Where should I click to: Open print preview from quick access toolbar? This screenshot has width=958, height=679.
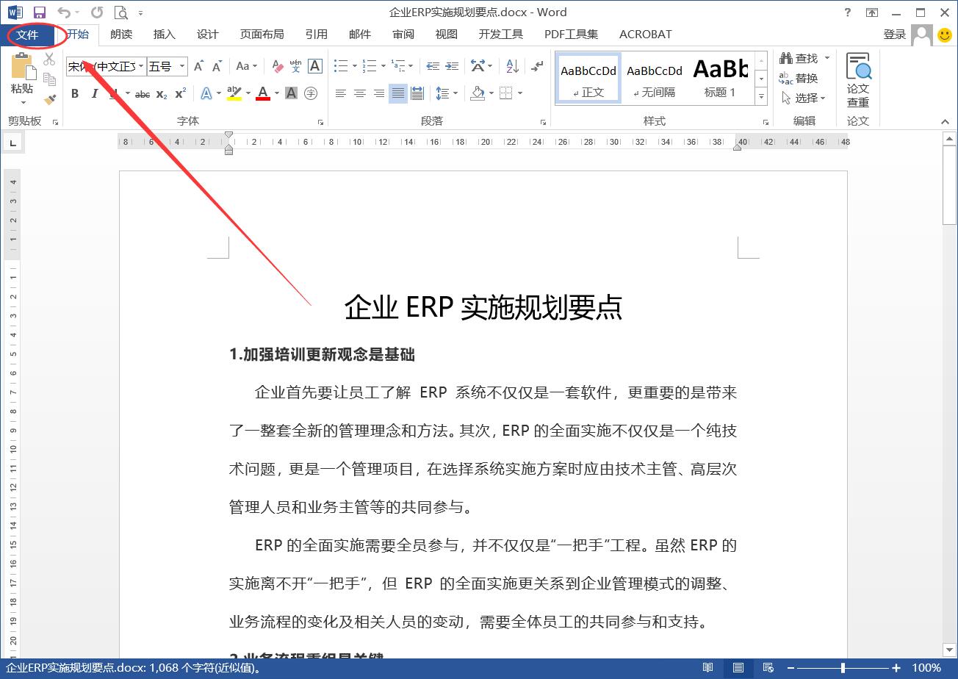120,12
